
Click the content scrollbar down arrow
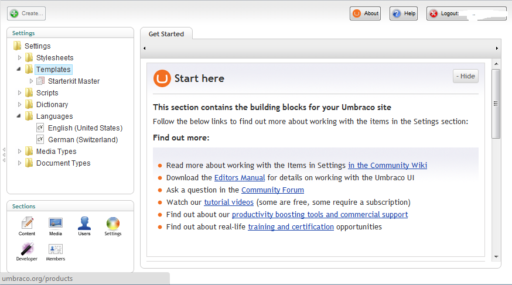pos(496,257)
